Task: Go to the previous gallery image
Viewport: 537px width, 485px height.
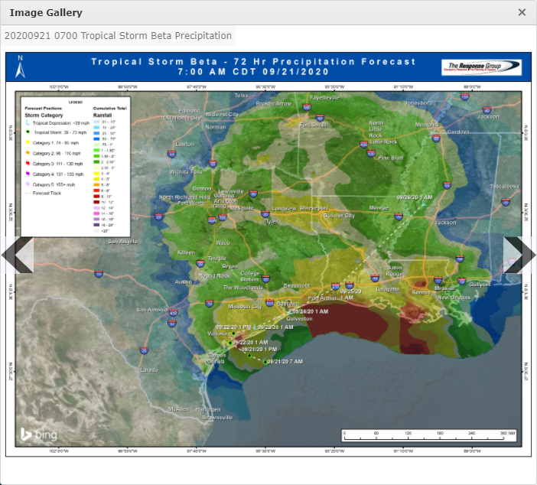Action: click(17, 255)
